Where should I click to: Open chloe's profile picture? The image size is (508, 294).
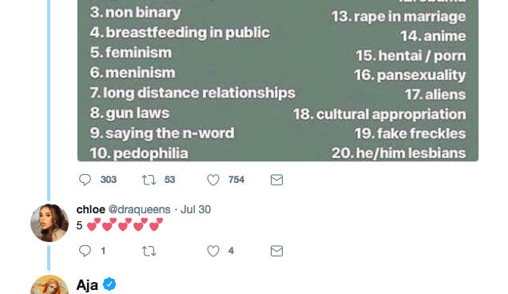(50, 223)
